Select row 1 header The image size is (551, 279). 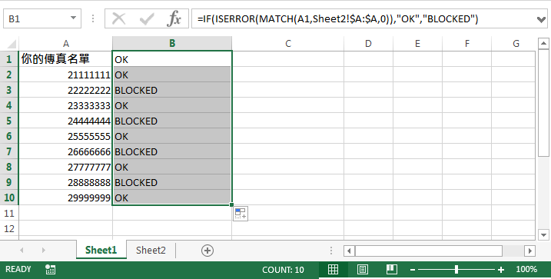pos(9,59)
